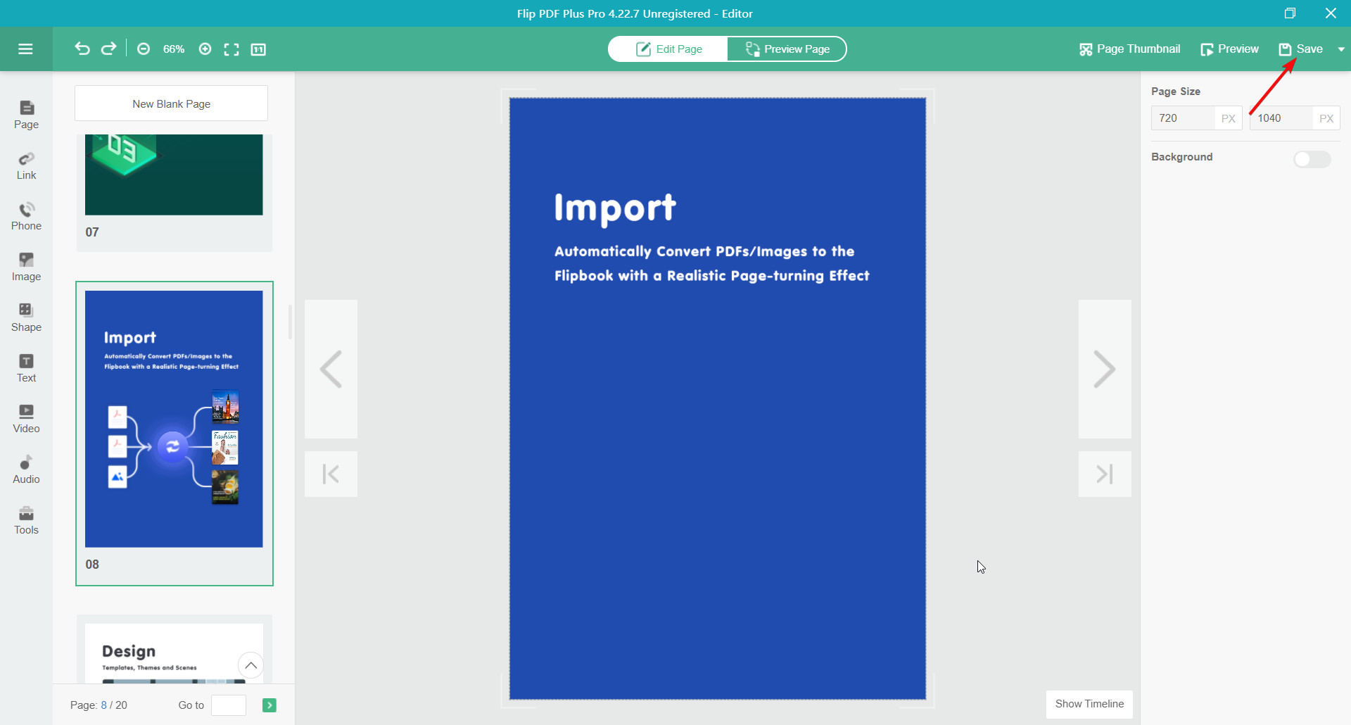
Task: Open the Audio tool in sidebar
Action: tap(26, 469)
